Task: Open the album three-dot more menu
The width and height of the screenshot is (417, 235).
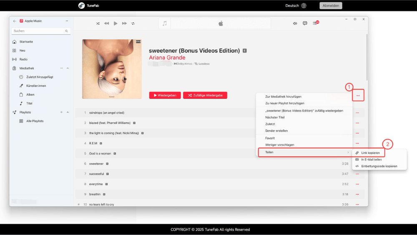Action: [x=358, y=96]
